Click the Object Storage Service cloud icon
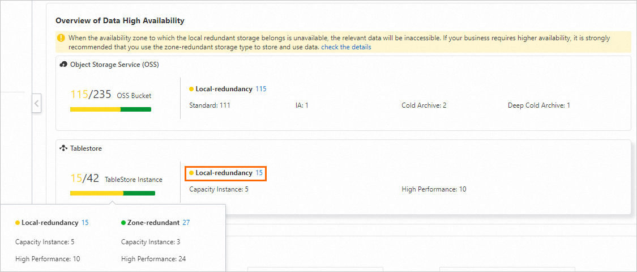 [63, 65]
